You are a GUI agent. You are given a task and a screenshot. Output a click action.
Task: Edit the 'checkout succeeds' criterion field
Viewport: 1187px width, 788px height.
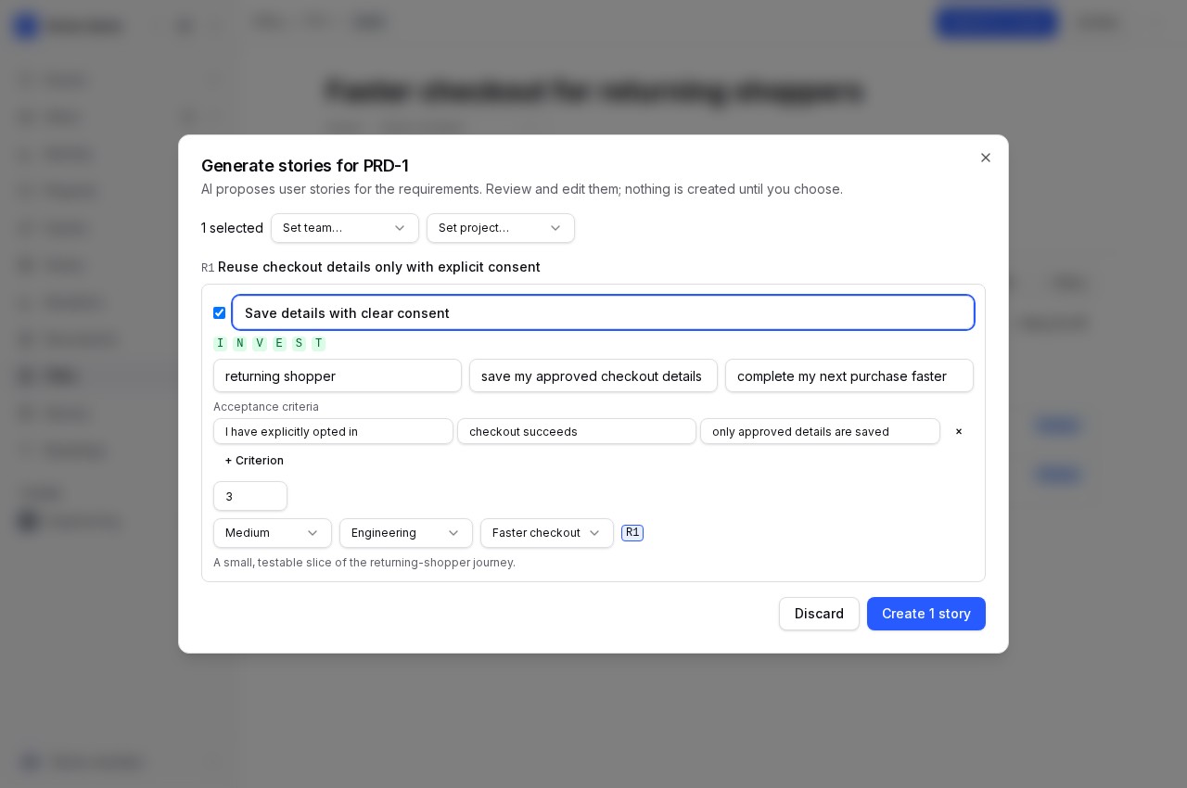(x=577, y=431)
